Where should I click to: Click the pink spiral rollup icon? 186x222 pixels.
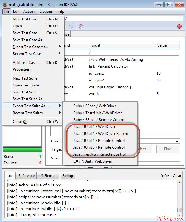click(x=81, y=26)
